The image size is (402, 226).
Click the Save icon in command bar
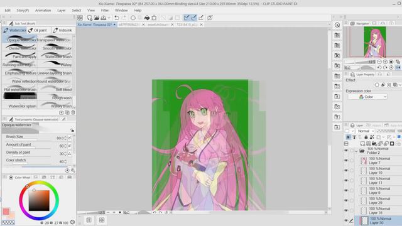click(x=103, y=18)
